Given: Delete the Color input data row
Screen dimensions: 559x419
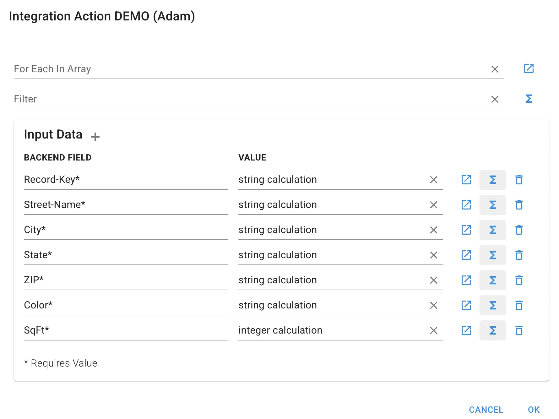Looking at the screenshot, I should [519, 305].
